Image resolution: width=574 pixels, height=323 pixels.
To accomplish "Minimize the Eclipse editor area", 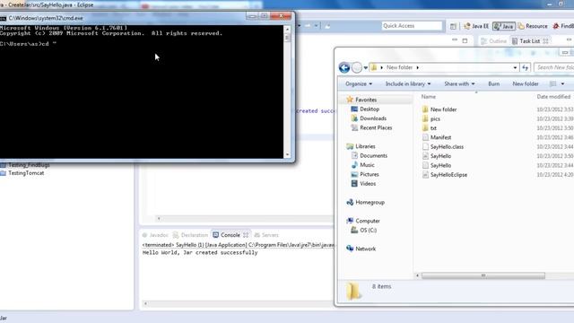I will coord(455,39).
